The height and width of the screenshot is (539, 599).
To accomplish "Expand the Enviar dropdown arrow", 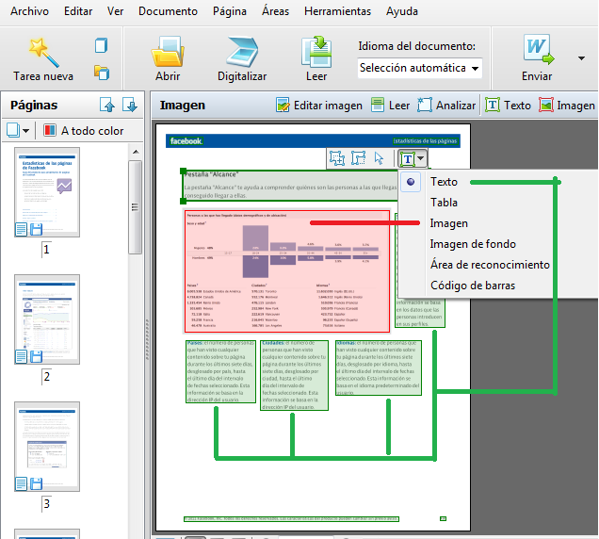I will (581, 58).
